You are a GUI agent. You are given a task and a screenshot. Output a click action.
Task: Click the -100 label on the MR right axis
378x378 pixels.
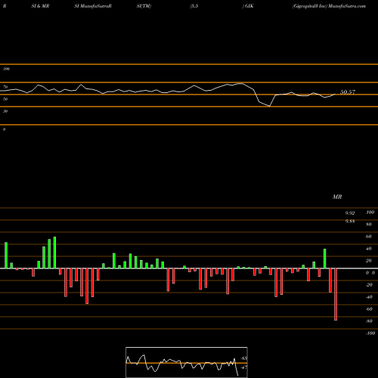click(370, 333)
